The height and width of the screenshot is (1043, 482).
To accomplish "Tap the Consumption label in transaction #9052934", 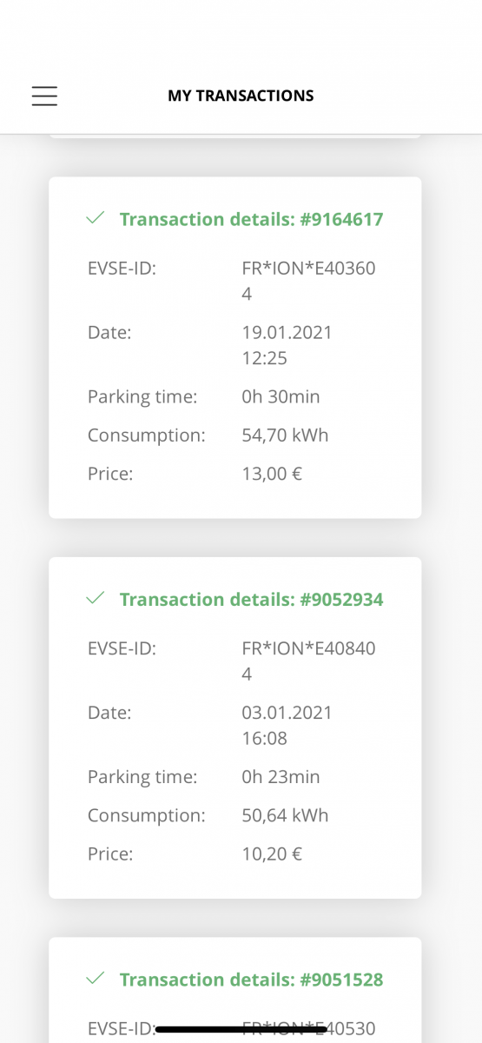I will tap(147, 815).
